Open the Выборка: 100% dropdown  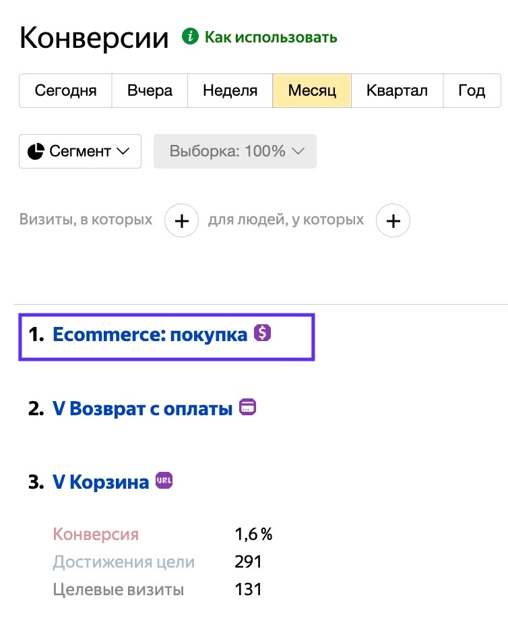tap(235, 151)
